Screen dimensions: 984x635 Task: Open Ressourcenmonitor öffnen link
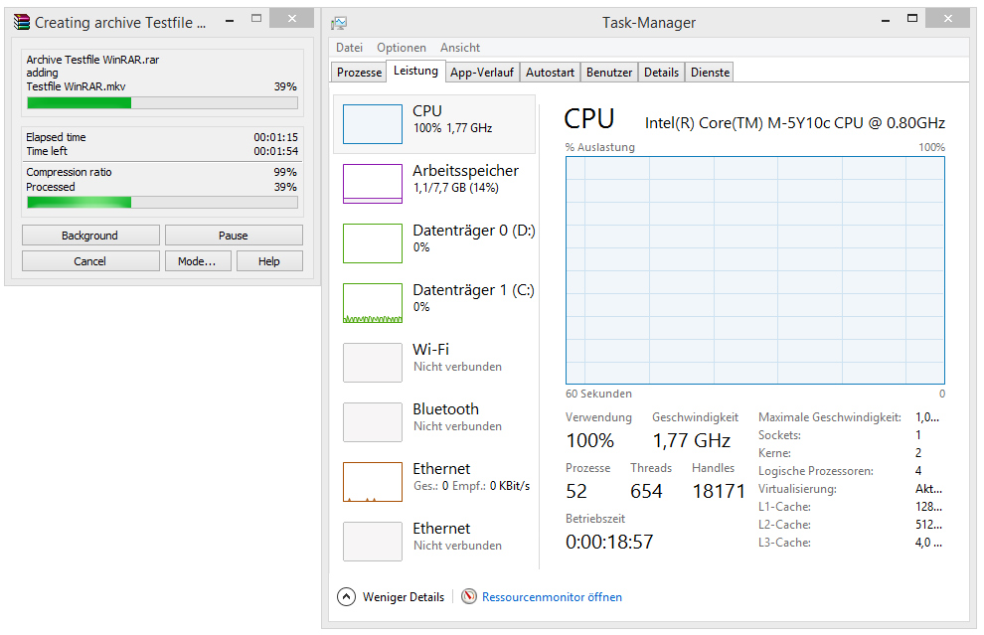[x=552, y=596]
